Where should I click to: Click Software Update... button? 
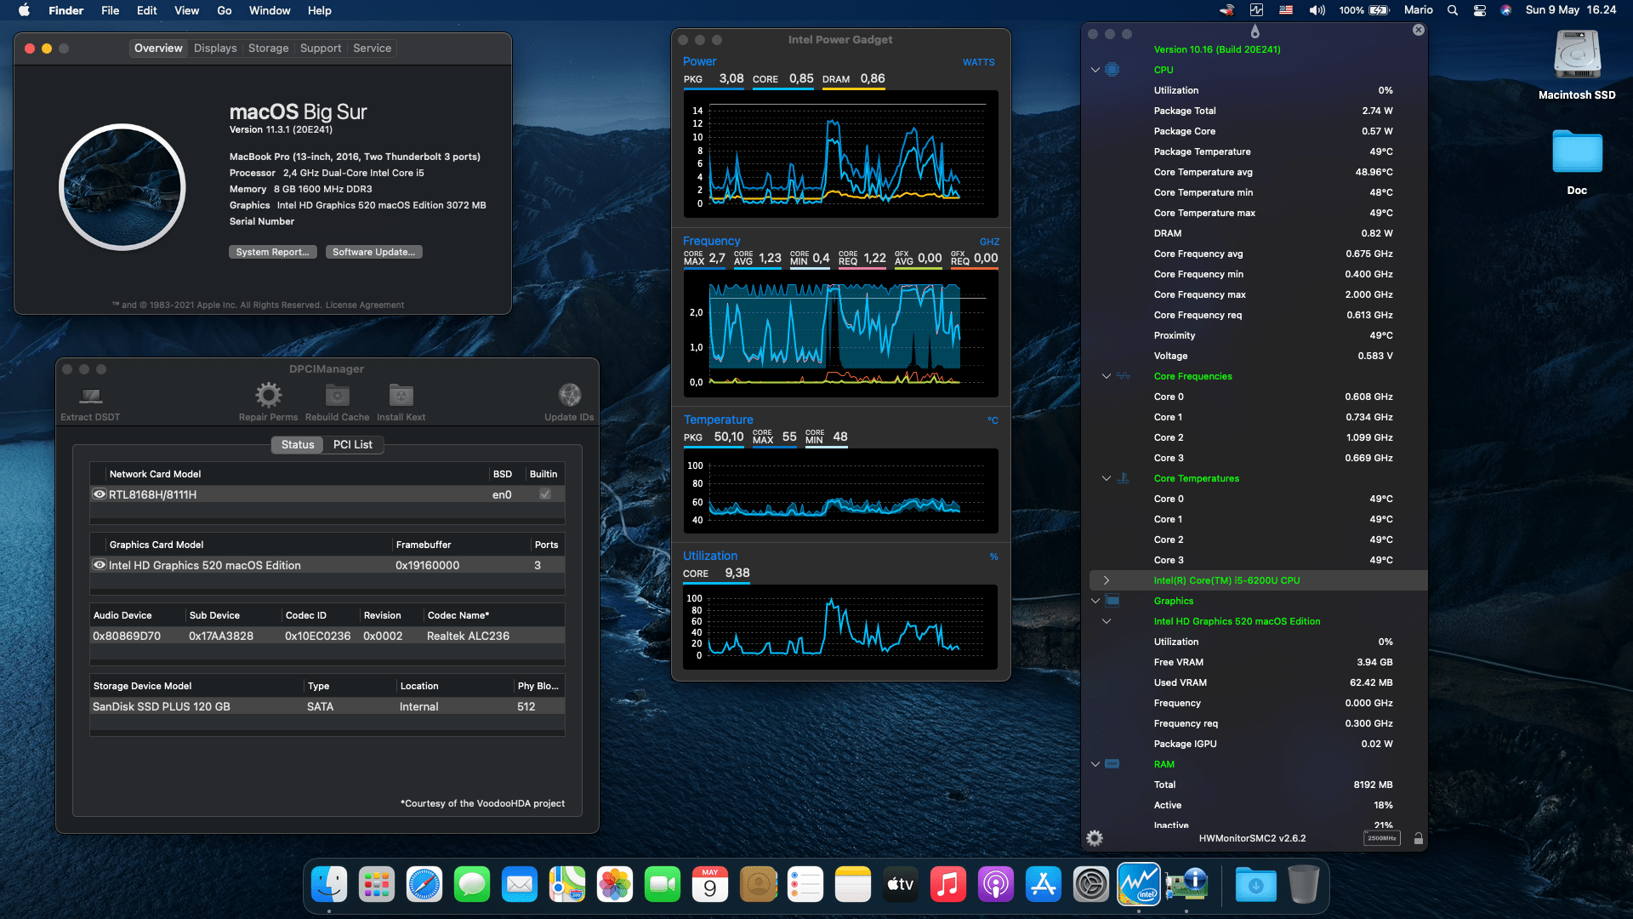pyautogui.click(x=374, y=252)
